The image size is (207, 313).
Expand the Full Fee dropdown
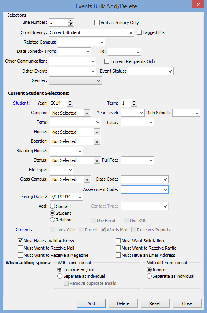151,160
